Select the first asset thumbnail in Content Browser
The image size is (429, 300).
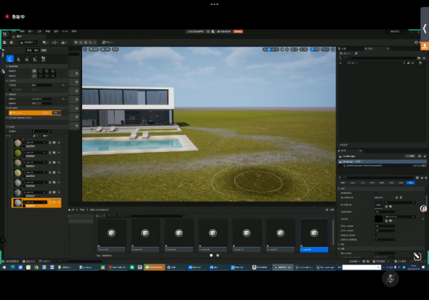[111, 233]
